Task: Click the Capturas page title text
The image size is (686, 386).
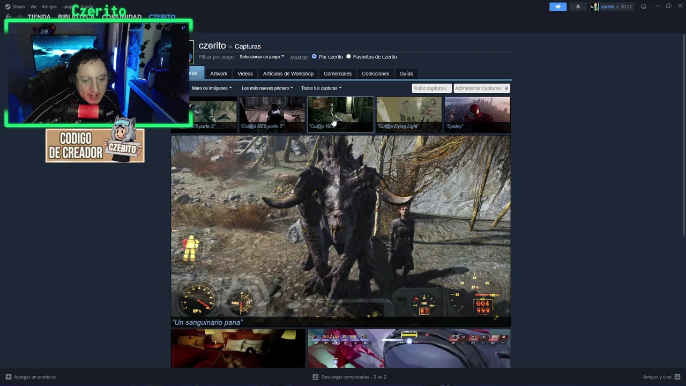Action: (x=248, y=46)
